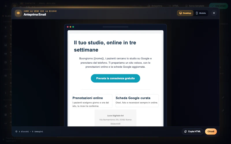The height and width of the screenshot is (144, 231).
Task: Click Anteprima in the background toolbar
Action: (155, 6)
